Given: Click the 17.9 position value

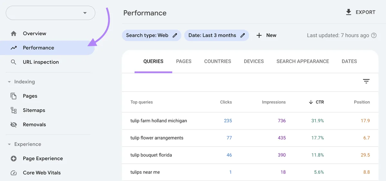Looking at the screenshot, I should [365, 121].
